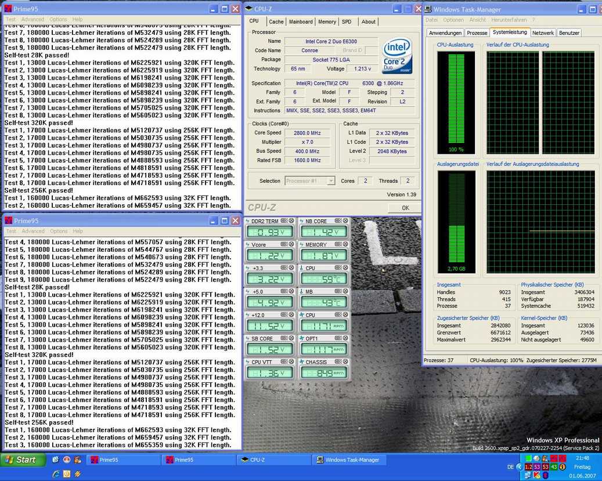Open settings on CPU temperature 59°C gadget

(x=338, y=267)
